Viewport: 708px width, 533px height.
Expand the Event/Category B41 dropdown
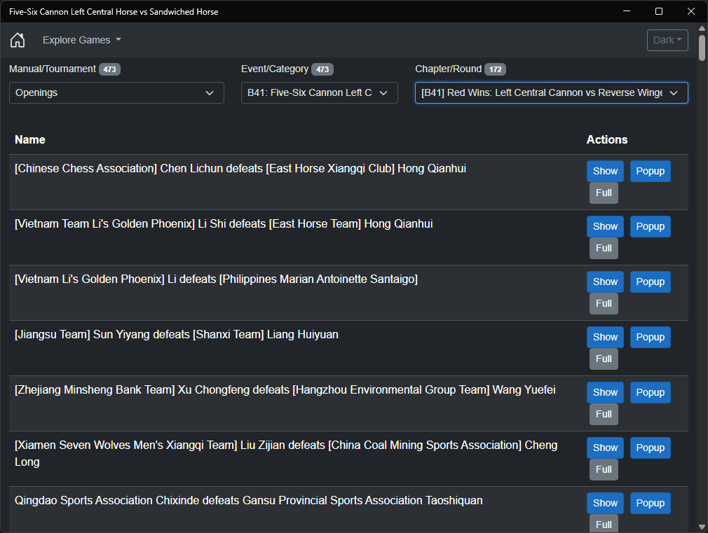click(319, 92)
